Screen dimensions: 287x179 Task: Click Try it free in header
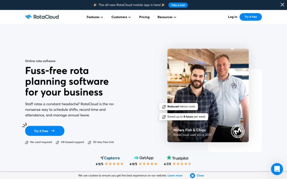(x=251, y=17)
